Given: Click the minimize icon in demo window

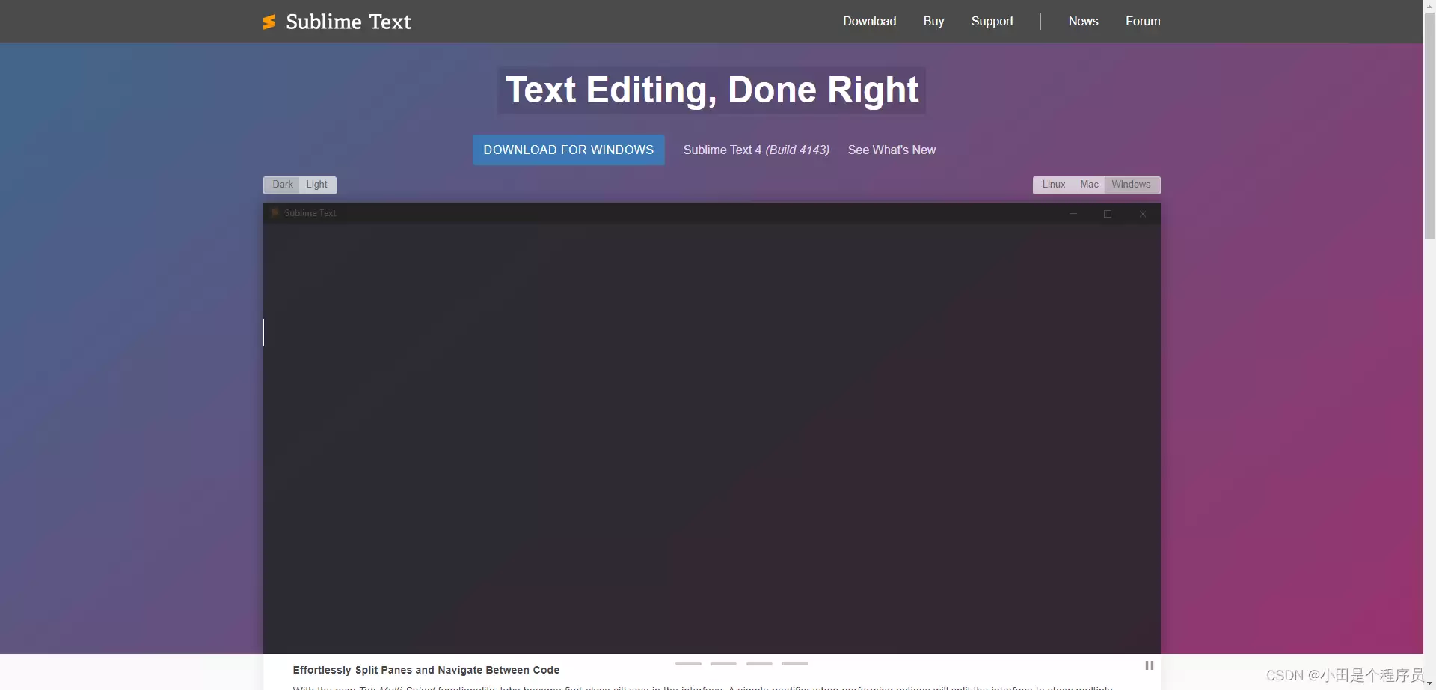Looking at the screenshot, I should click(1073, 214).
